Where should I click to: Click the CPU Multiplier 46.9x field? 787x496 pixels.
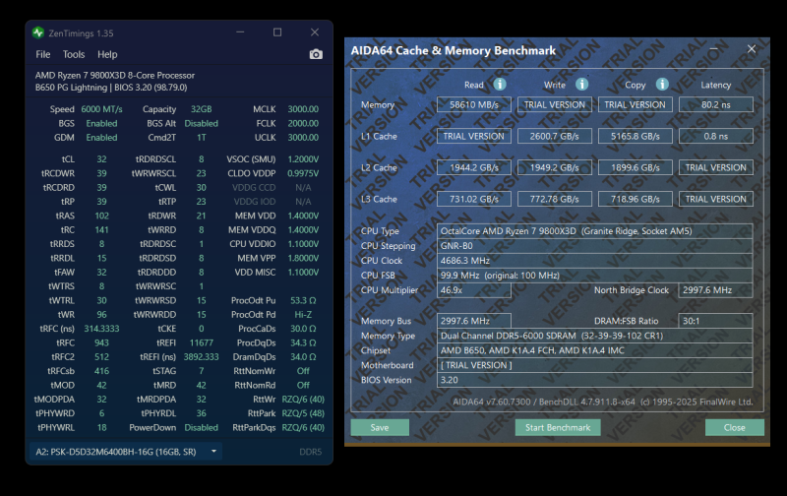coord(474,290)
